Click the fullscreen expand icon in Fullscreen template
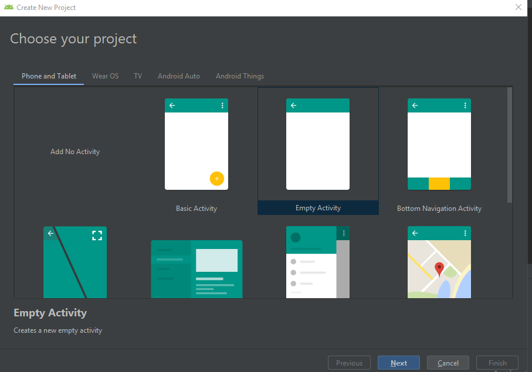Viewport: 532px width, 372px height. click(97, 236)
